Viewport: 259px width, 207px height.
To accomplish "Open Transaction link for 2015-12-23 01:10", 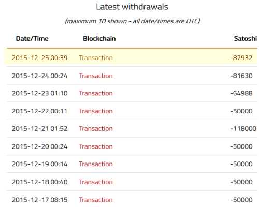I will point(96,93).
